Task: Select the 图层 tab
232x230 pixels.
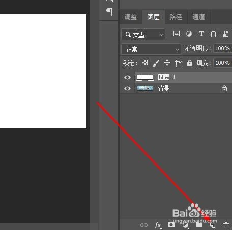Action: 154,17
